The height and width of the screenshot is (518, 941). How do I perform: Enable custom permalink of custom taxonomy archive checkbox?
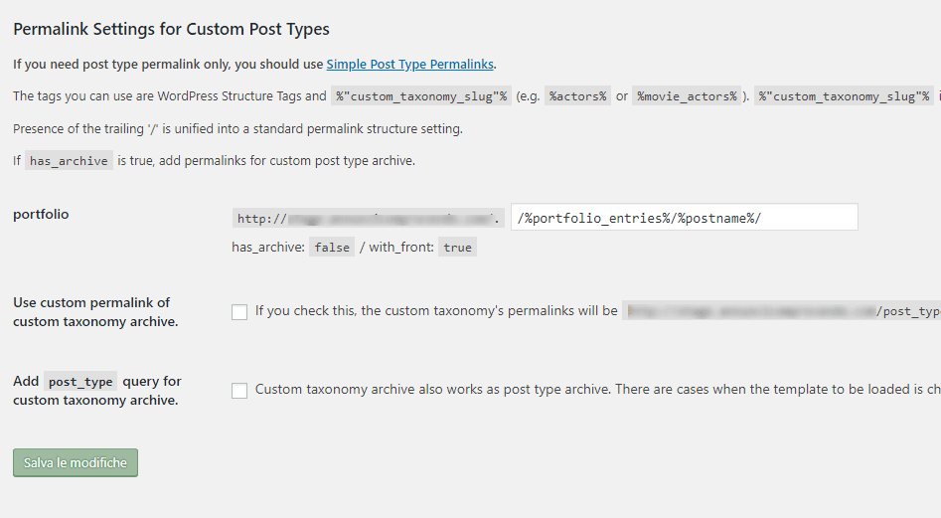(x=239, y=312)
